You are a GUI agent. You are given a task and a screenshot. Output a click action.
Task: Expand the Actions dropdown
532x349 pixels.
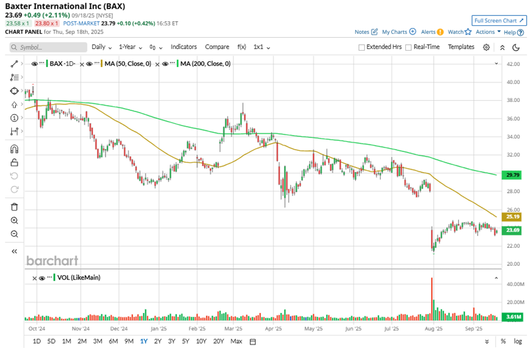click(x=488, y=32)
